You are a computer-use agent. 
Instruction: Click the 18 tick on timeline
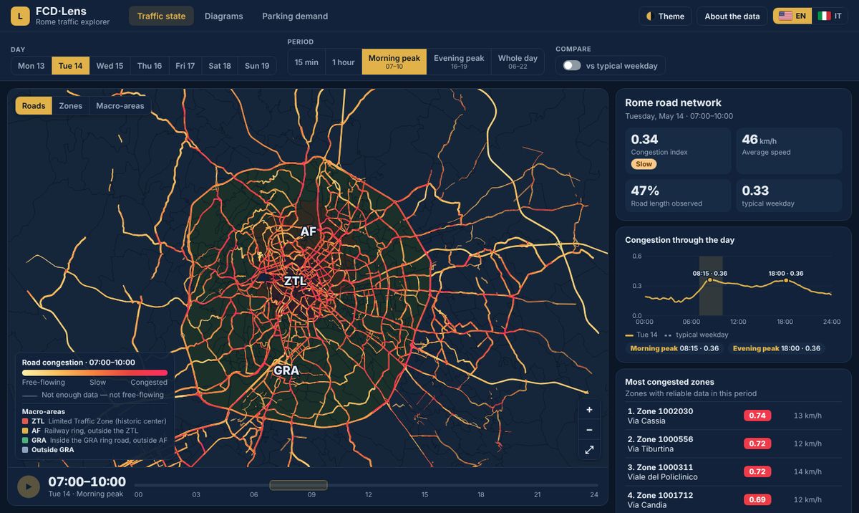(481, 494)
